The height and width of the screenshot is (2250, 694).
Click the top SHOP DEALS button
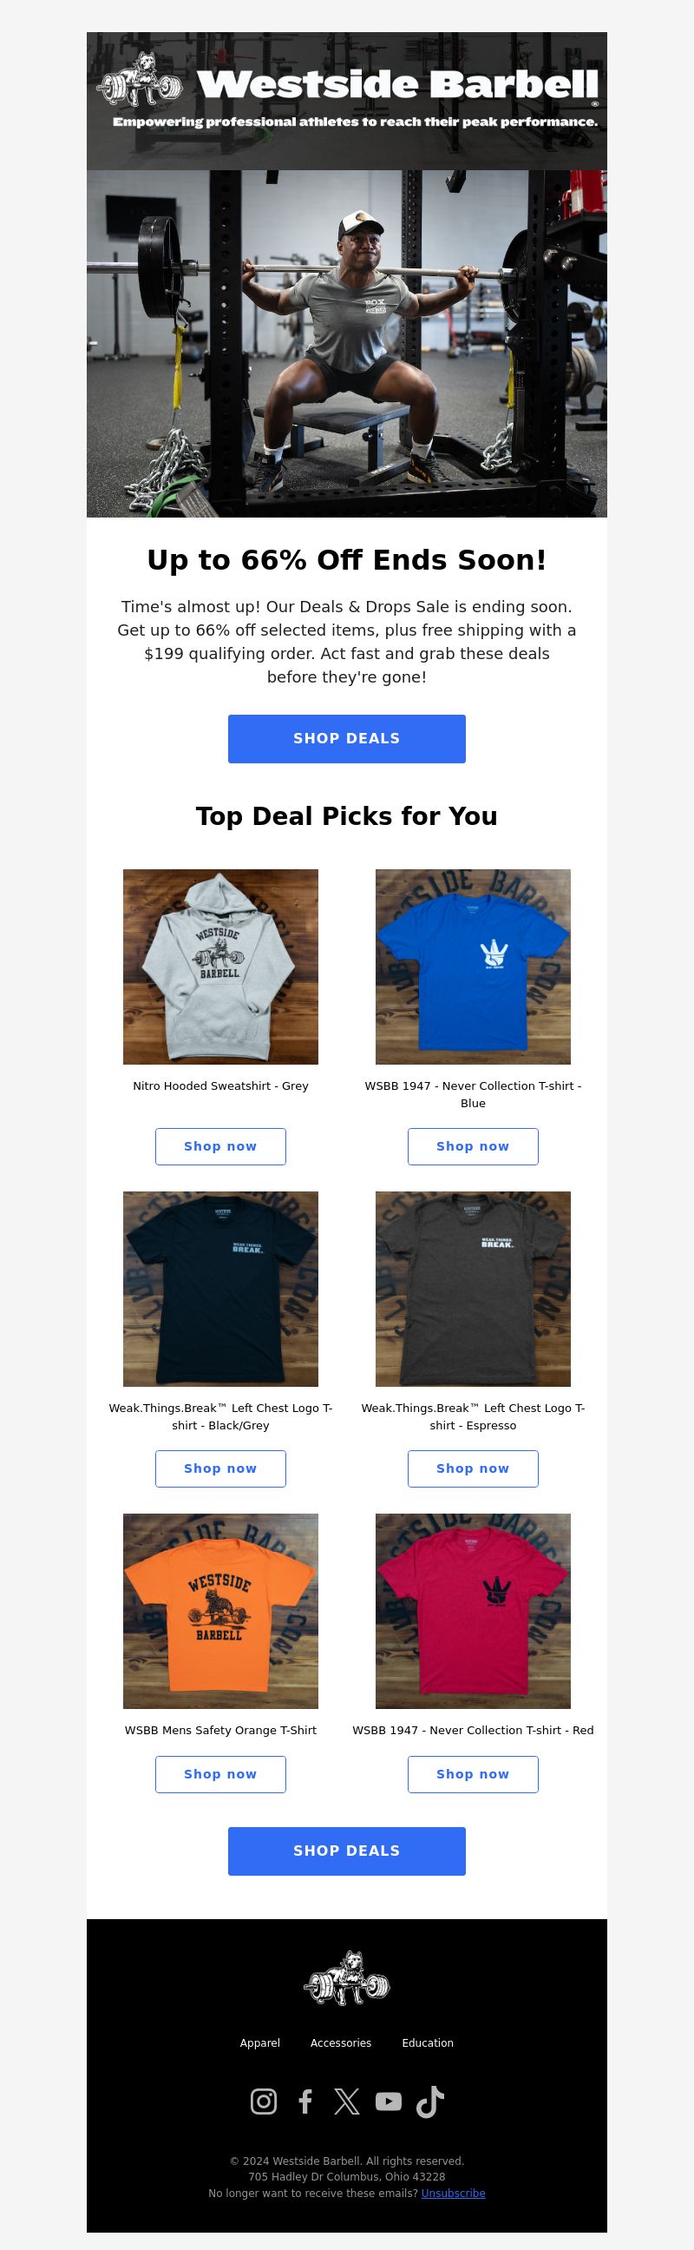click(346, 739)
